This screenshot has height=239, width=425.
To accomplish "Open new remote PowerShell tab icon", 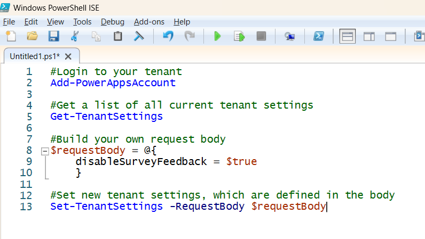I will [x=290, y=36].
